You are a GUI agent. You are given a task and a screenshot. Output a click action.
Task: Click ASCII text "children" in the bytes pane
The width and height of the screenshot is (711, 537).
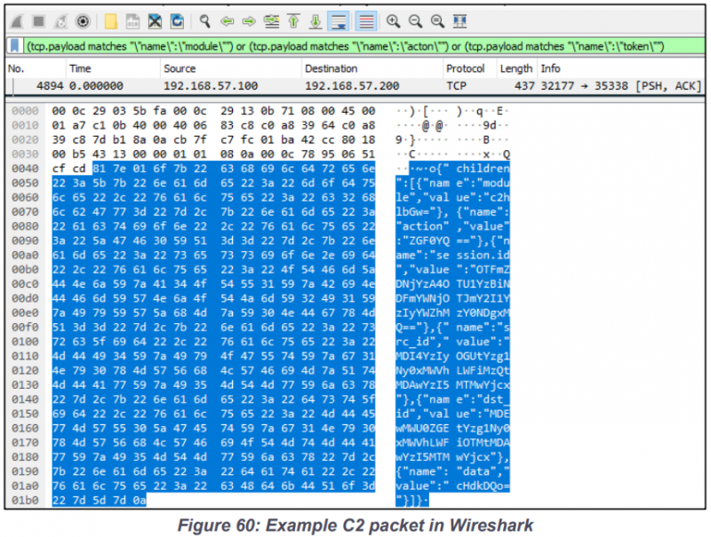pos(483,169)
